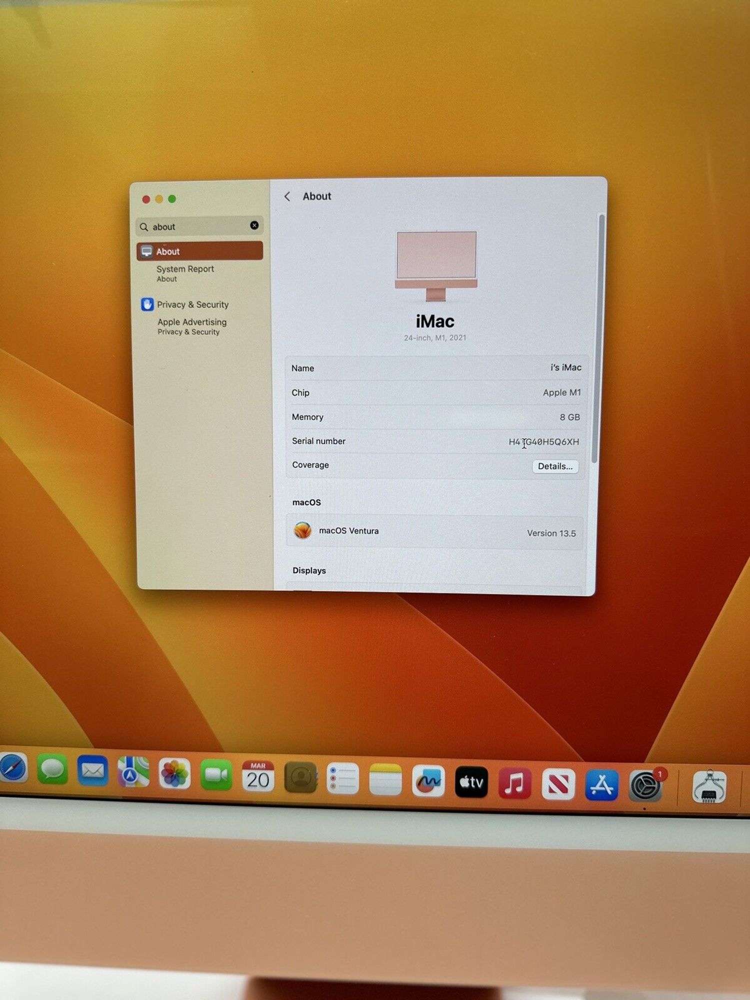This screenshot has height=1000, width=750.
Task: Open Contacts app in Dock
Action: (300, 777)
